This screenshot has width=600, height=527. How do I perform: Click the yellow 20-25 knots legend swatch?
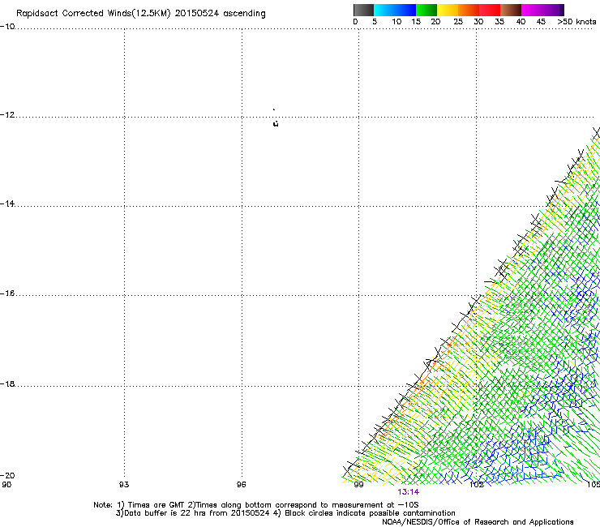point(448,10)
